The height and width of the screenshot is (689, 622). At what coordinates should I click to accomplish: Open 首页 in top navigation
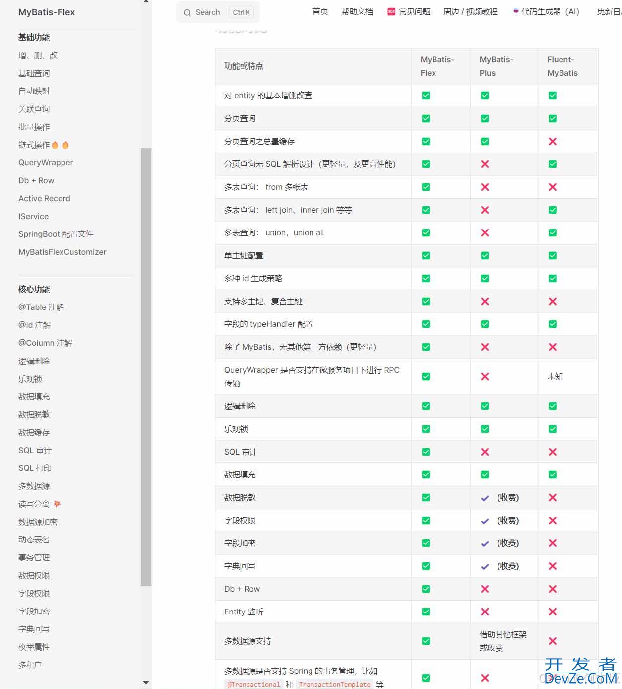(x=320, y=11)
